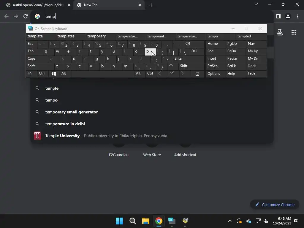
Task: Click the bee app taskbar icon
Action: point(185,221)
